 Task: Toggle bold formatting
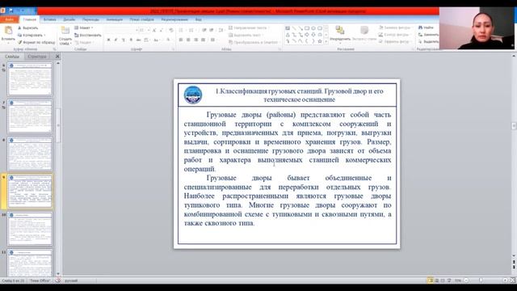tap(108, 40)
